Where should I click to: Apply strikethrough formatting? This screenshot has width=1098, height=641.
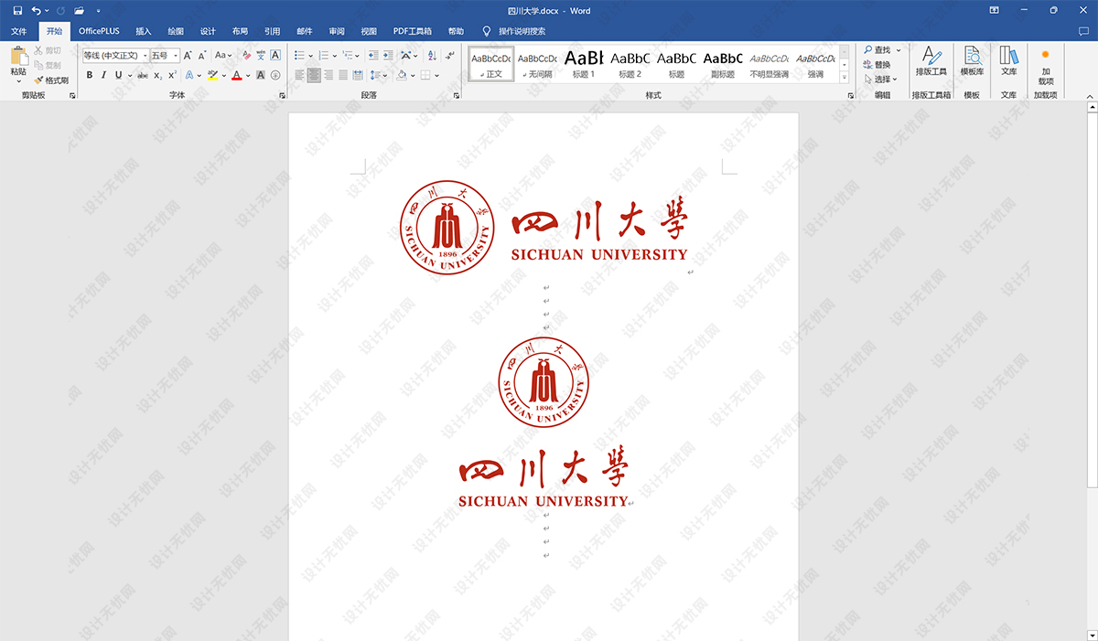pyautogui.click(x=142, y=75)
